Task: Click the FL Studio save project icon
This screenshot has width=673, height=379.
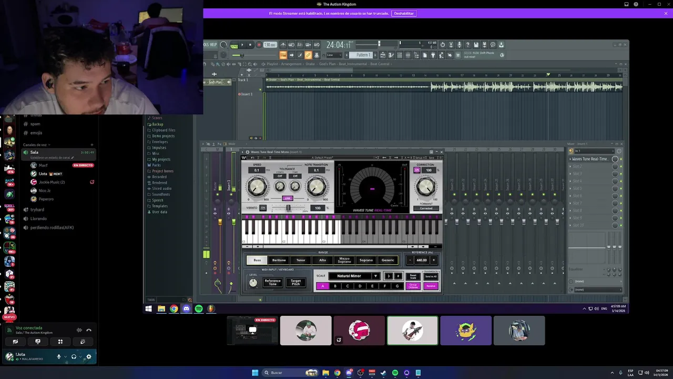Action: tap(476, 44)
